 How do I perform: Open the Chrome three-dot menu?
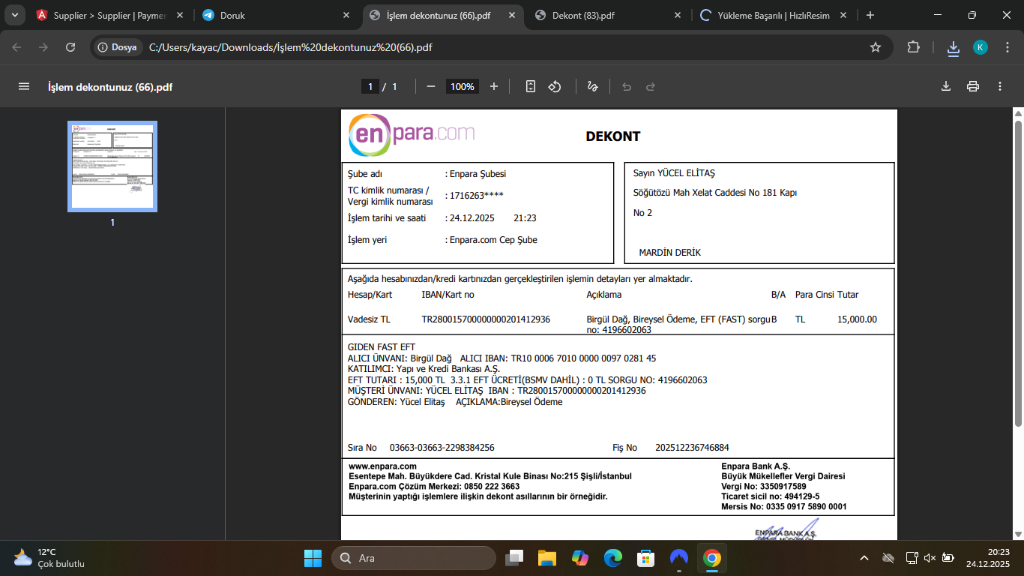click(1007, 47)
